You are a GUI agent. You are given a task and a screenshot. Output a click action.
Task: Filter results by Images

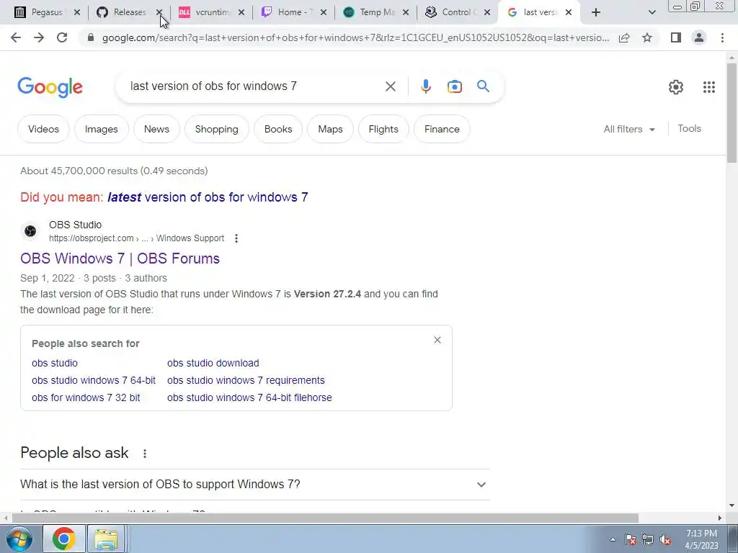pyautogui.click(x=101, y=129)
